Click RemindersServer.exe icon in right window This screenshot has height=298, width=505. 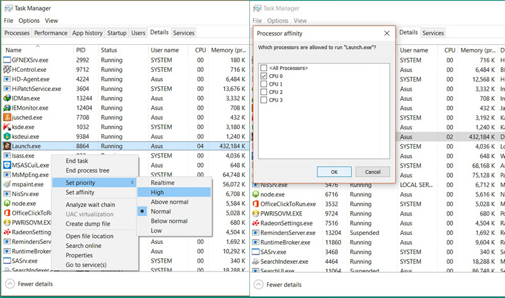pyautogui.click(x=256, y=232)
